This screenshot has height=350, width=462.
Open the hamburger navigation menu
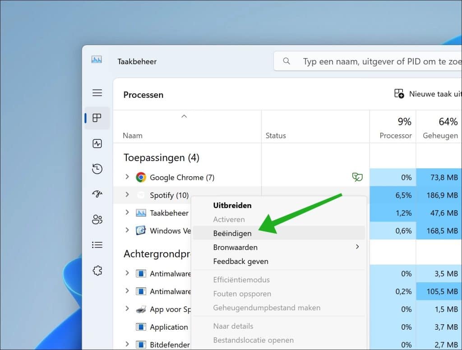[x=97, y=93]
